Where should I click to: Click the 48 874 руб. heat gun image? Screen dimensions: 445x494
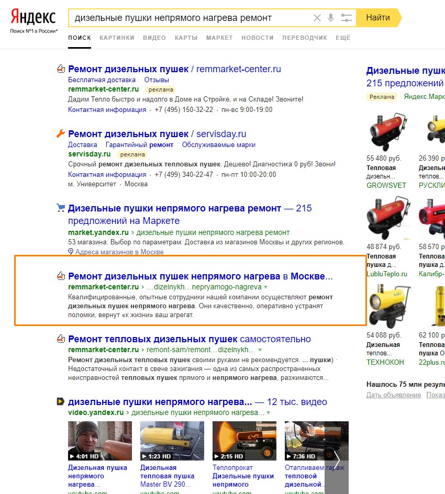tap(388, 218)
